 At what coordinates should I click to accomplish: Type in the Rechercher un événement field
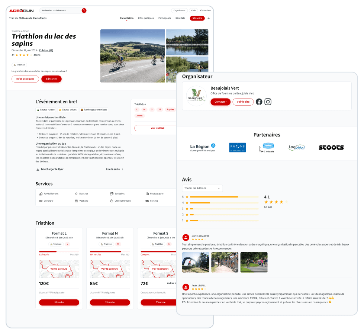click(x=61, y=10)
